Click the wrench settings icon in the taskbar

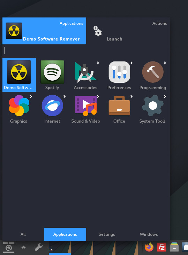tap(39, 247)
